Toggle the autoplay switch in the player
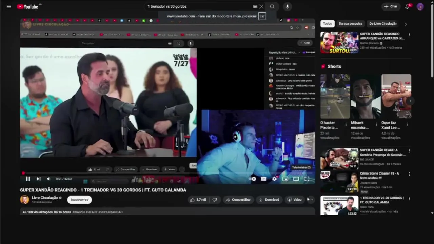 [253, 179]
